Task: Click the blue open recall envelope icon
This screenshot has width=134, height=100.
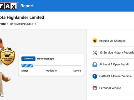Action: [95, 64]
